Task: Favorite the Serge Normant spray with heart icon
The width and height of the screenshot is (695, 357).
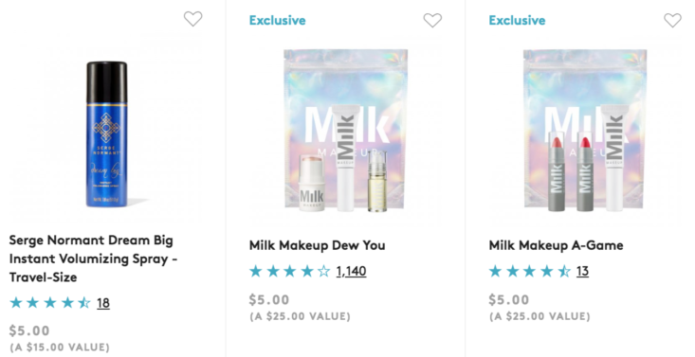Action: click(192, 19)
